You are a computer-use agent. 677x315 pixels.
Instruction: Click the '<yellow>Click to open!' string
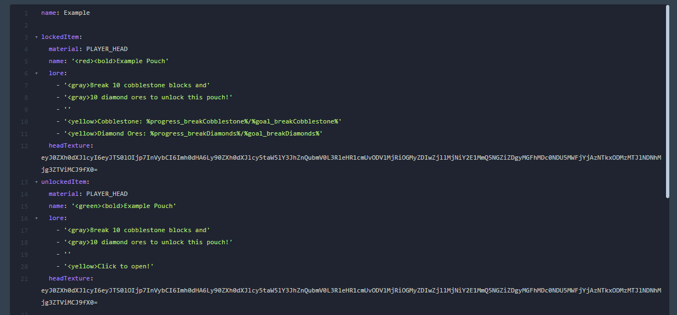[109, 267]
